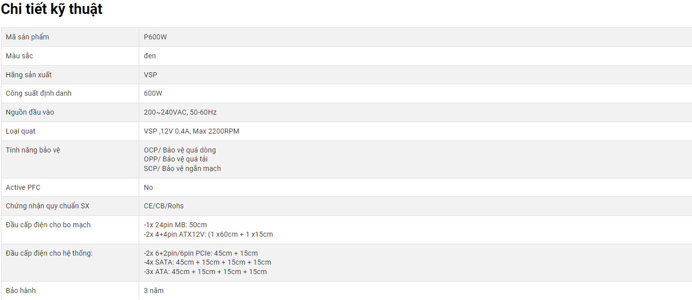Click the "SCP/ Bảo vệ ngắn mạch" line
The height and width of the screenshot is (300, 692).
click(182, 168)
